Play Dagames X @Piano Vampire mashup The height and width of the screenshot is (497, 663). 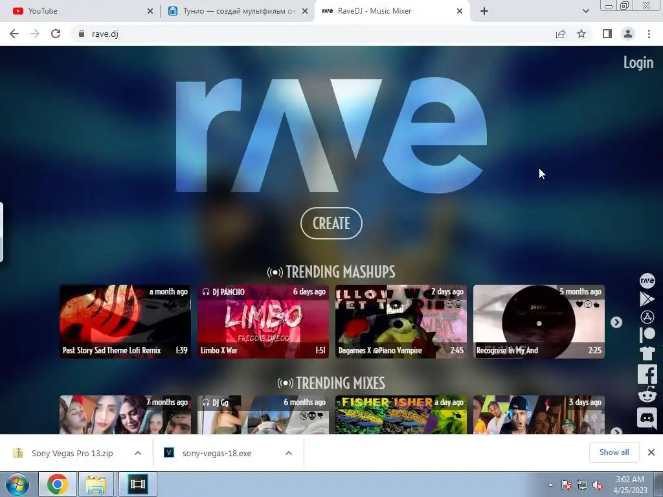[401, 321]
